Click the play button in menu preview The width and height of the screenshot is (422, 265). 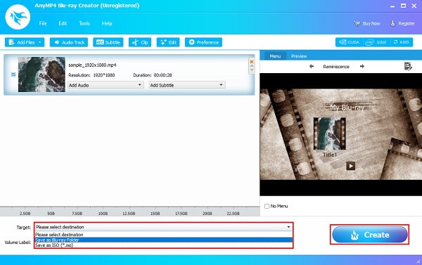[x=350, y=166]
